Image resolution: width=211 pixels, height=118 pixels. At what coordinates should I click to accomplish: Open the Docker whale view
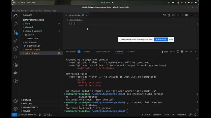(x=15, y=73)
